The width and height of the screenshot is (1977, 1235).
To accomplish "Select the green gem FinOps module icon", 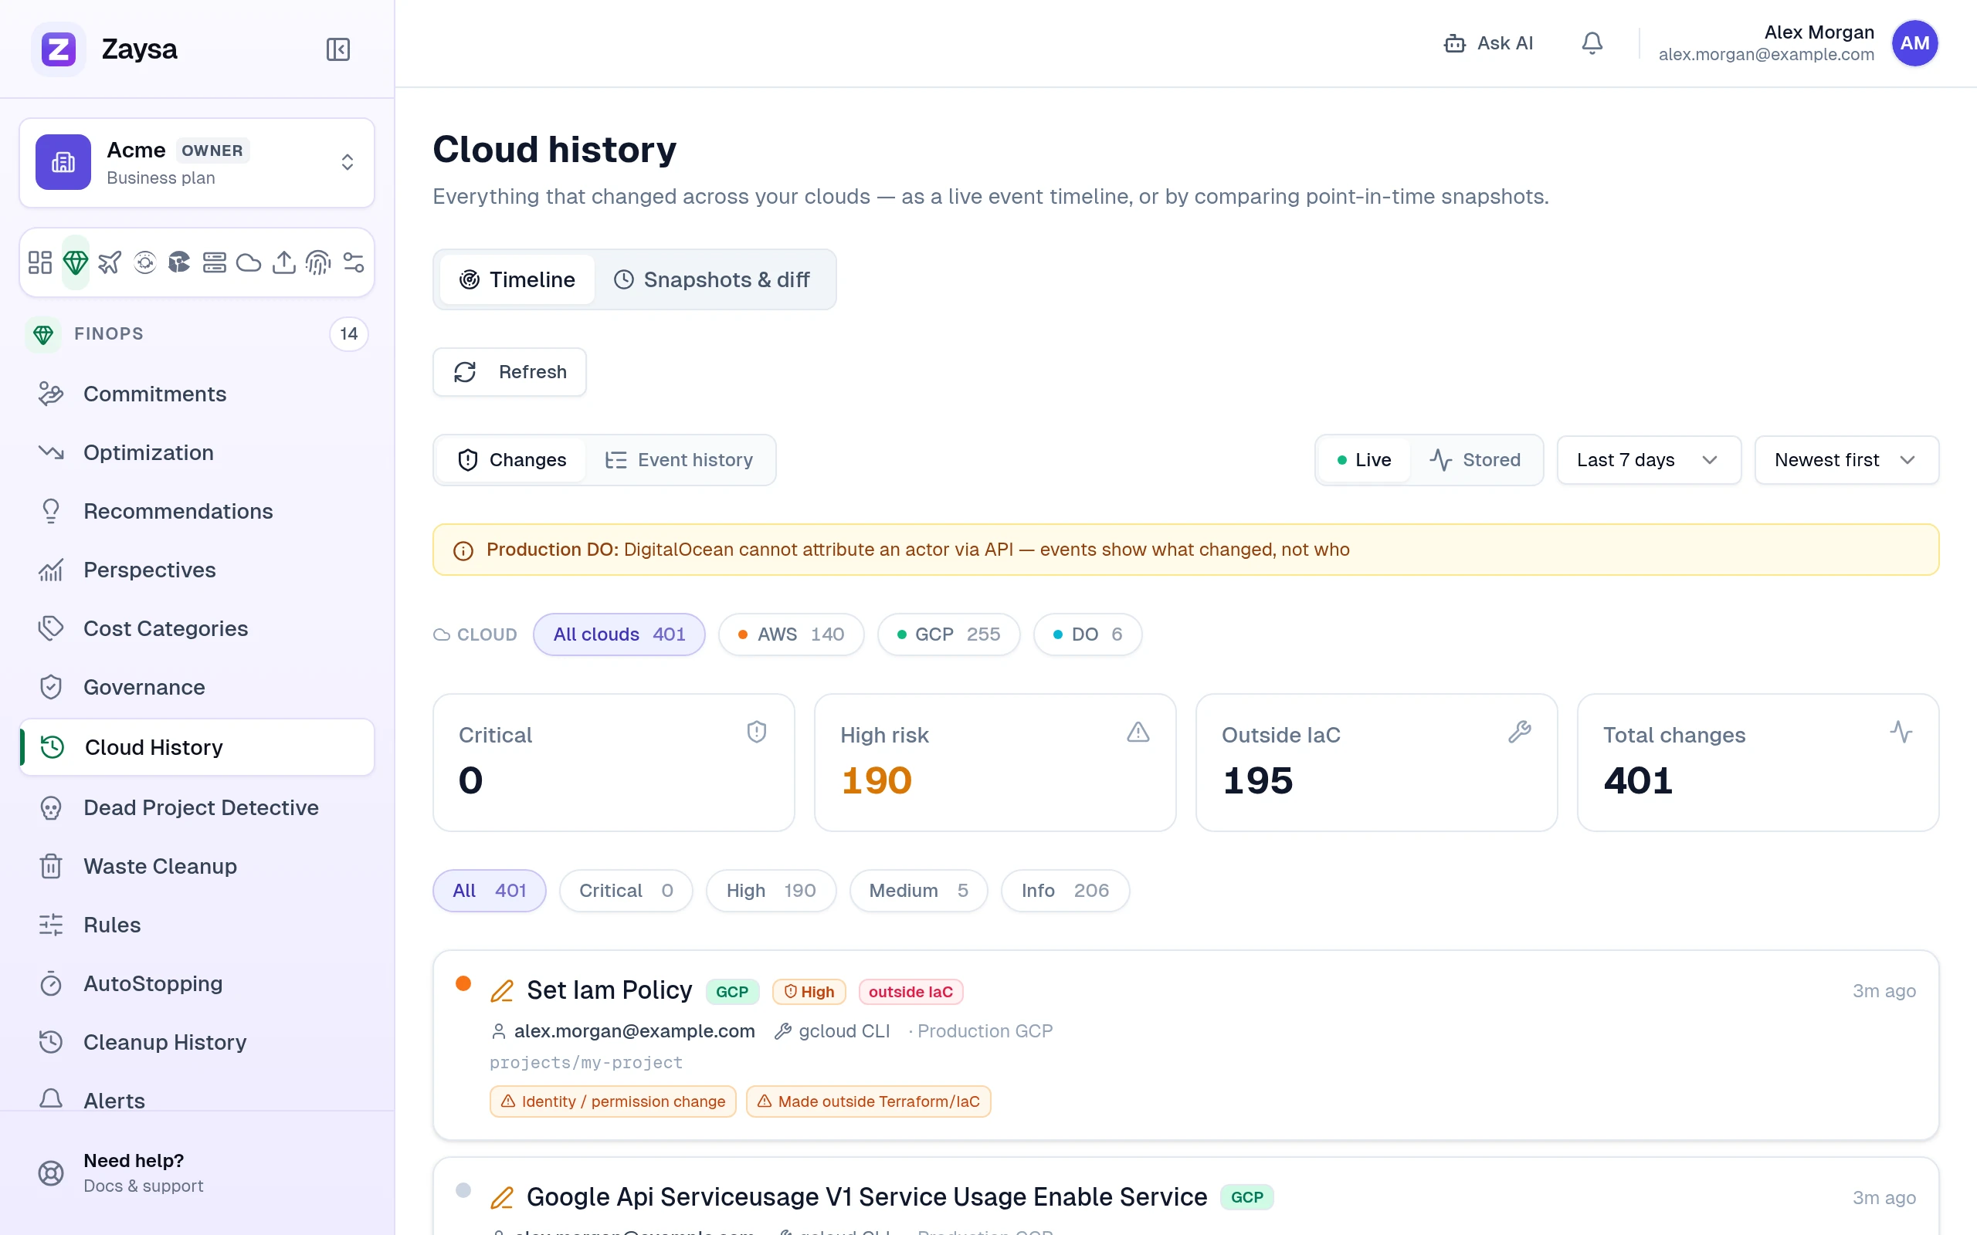I will click(75, 262).
